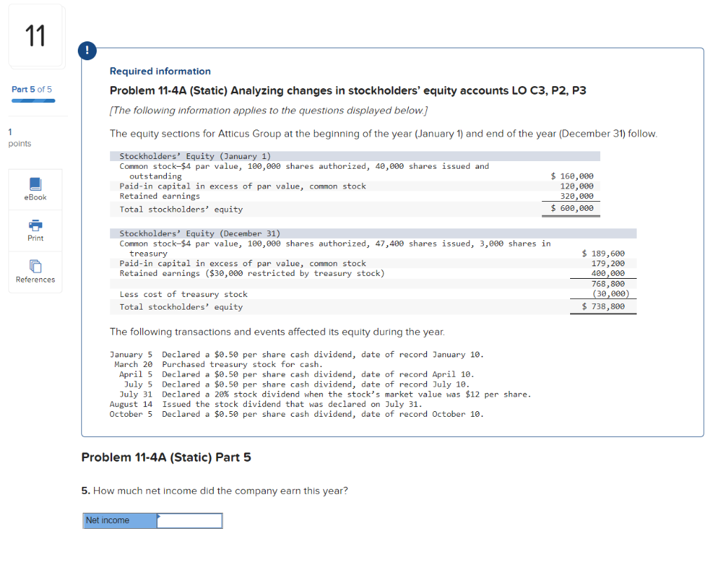The height and width of the screenshot is (573, 718).
Task: Click the Required information link
Action: 159,71
